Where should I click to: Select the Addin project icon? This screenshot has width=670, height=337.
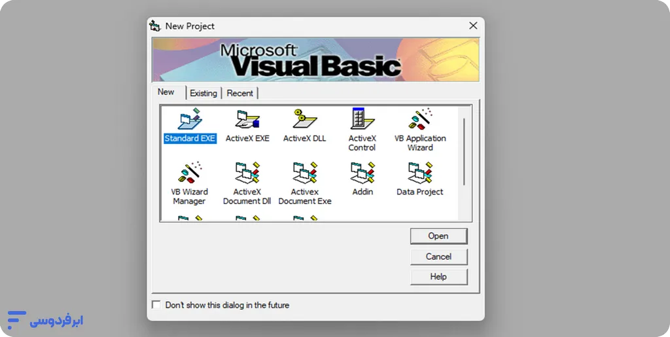tap(362, 173)
